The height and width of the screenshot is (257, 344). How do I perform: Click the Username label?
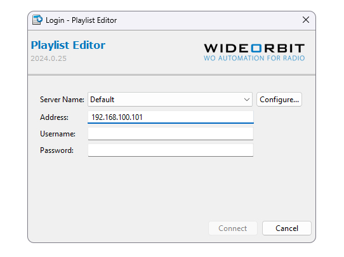[58, 134]
